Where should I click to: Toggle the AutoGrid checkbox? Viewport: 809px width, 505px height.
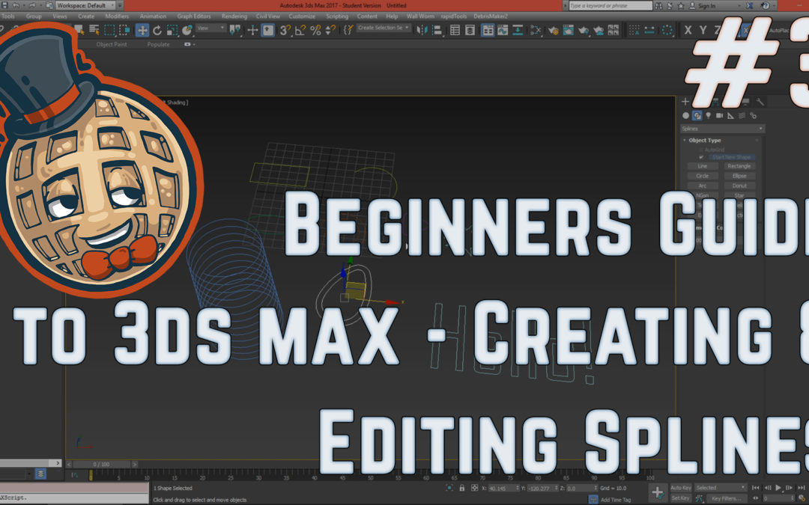(701, 150)
